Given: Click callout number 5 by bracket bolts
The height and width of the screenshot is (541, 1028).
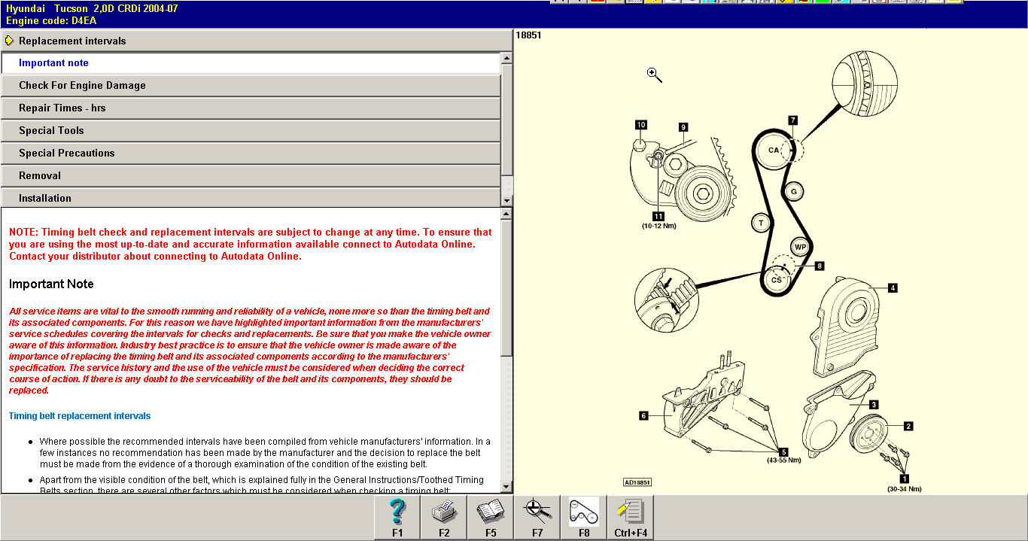Looking at the screenshot, I should click(x=783, y=451).
